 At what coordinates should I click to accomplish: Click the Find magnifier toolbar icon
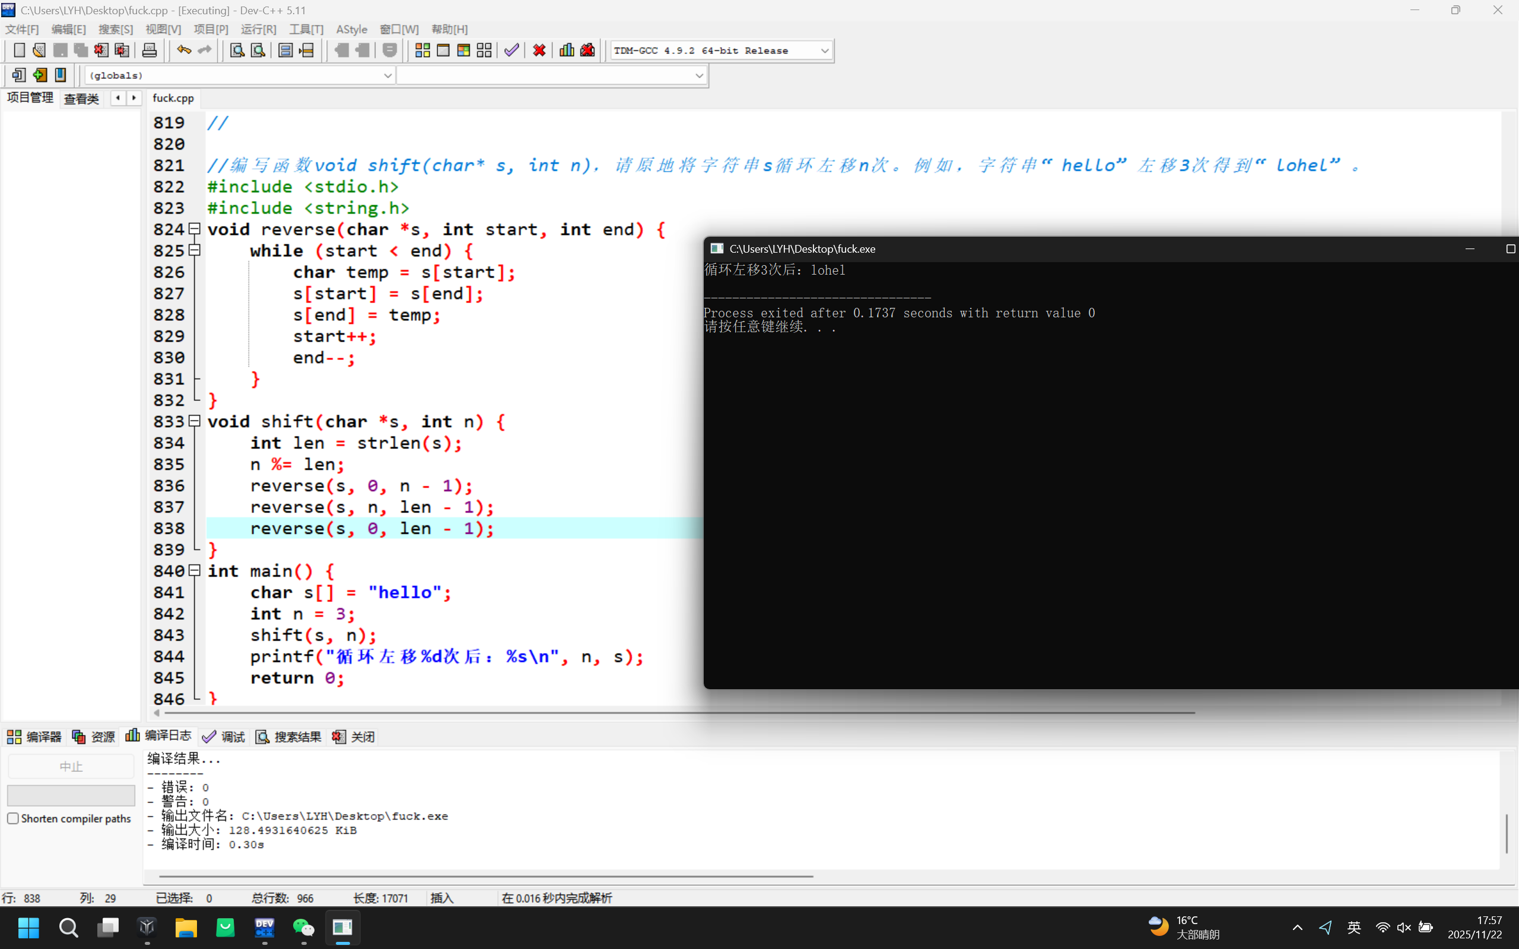[x=237, y=50]
